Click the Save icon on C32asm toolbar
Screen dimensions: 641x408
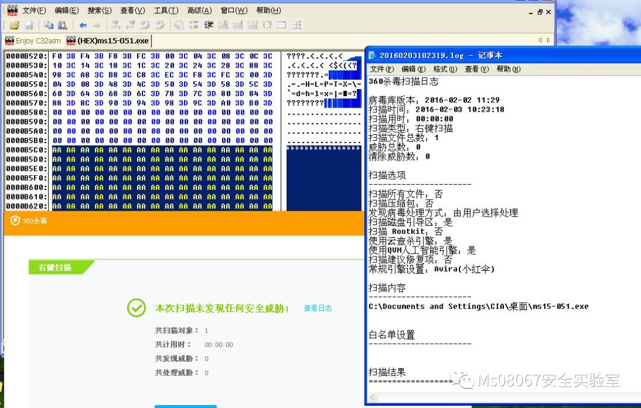(x=28, y=25)
